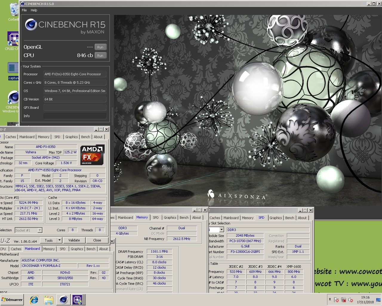Open the Démarrer start menu
Screen dimensions: 382x306
12,300
